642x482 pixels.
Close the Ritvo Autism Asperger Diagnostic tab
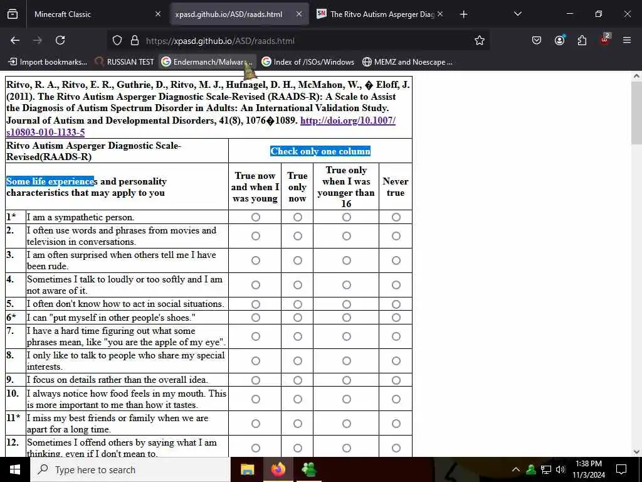tap(440, 14)
